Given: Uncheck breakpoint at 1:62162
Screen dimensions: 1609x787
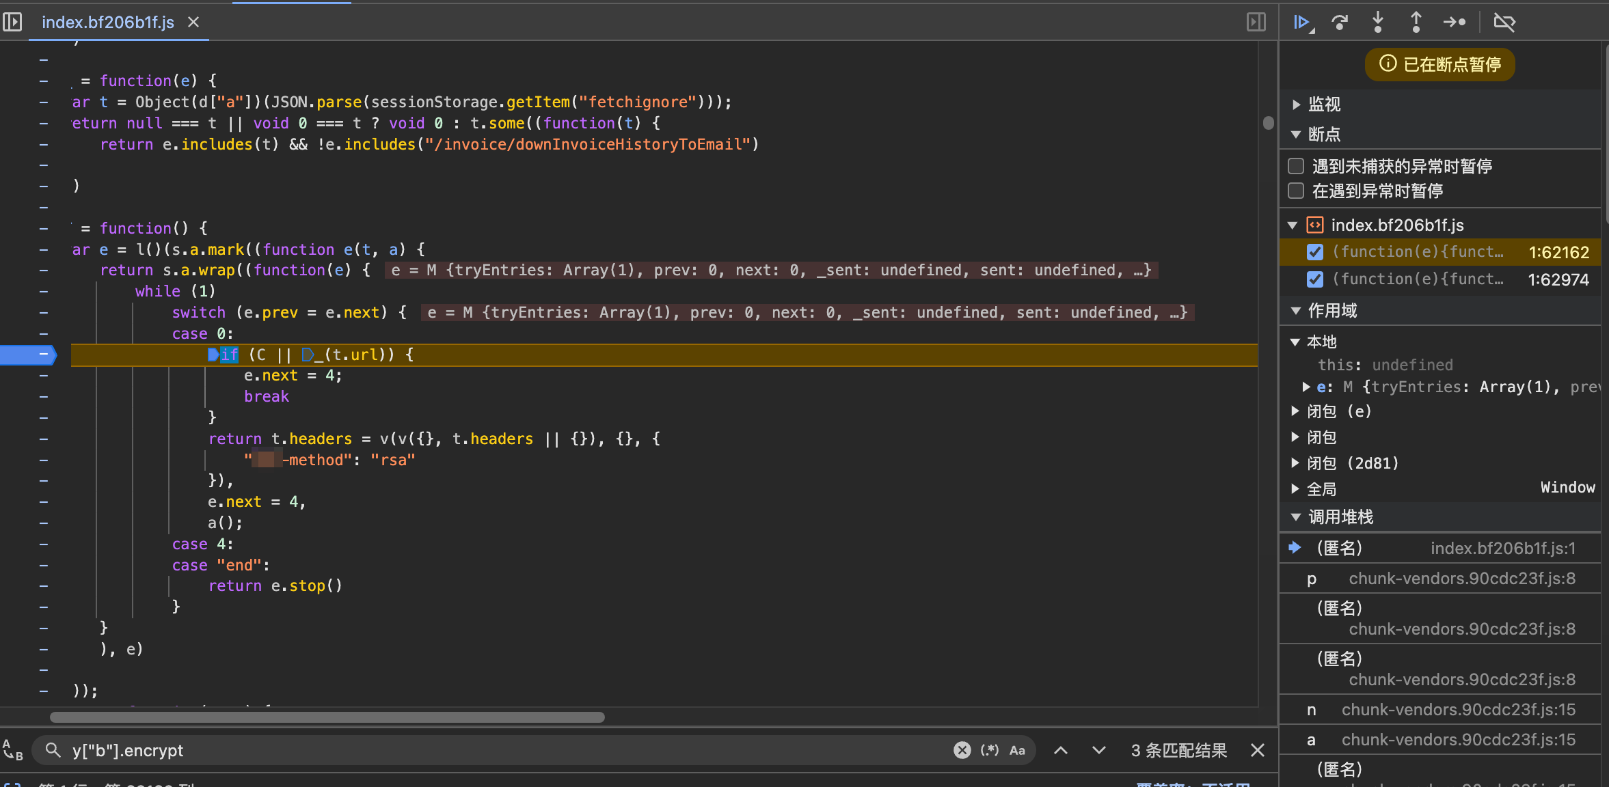Looking at the screenshot, I should pyautogui.click(x=1315, y=252).
